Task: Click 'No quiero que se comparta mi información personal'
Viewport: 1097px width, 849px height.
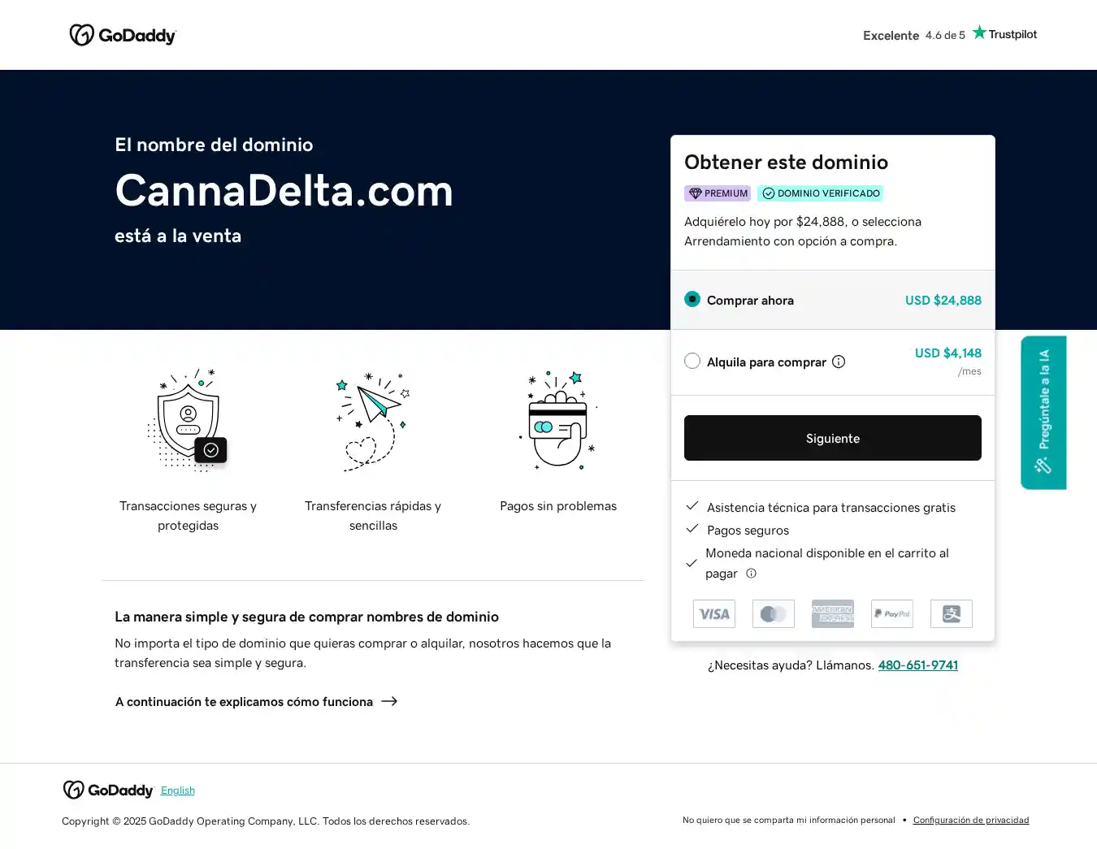Action: 788,821
